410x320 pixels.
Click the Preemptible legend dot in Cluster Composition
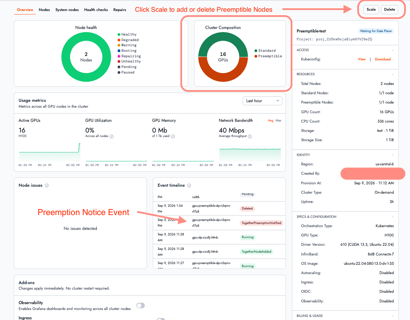pos(256,56)
